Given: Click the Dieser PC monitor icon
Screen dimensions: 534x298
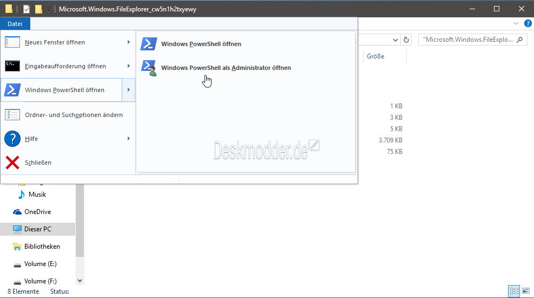Looking at the screenshot, I should pos(17,229).
